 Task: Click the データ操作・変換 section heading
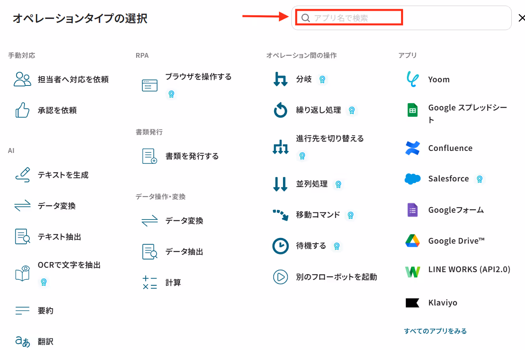161,197
